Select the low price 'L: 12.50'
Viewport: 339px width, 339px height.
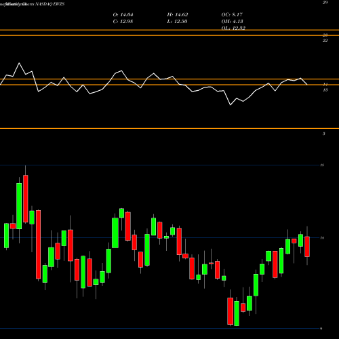[177, 22]
